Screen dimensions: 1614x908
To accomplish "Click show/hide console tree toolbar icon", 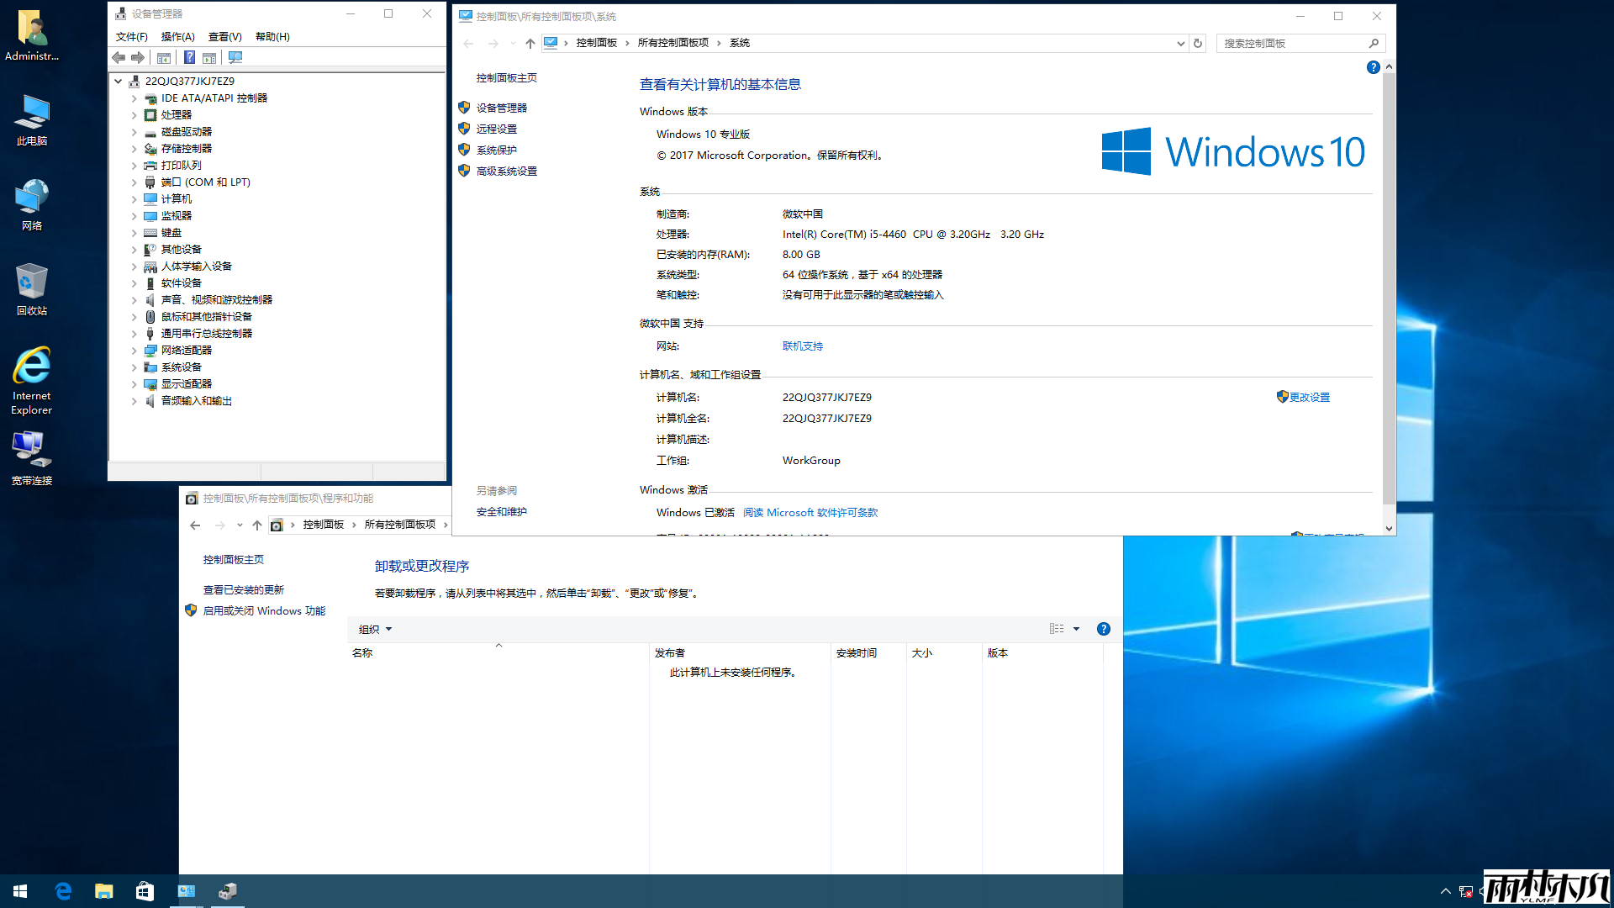I will coord(164,57).
